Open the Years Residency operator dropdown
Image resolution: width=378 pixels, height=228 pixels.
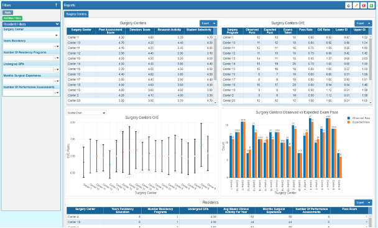point(57,46)
